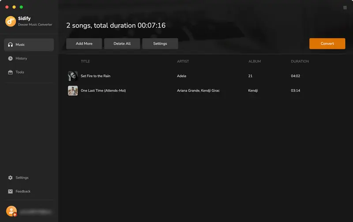Image resolution: width=353 pixels, height=222 pixels.
Task: Open the hamburger menu at top right
Action: (345, 7)
